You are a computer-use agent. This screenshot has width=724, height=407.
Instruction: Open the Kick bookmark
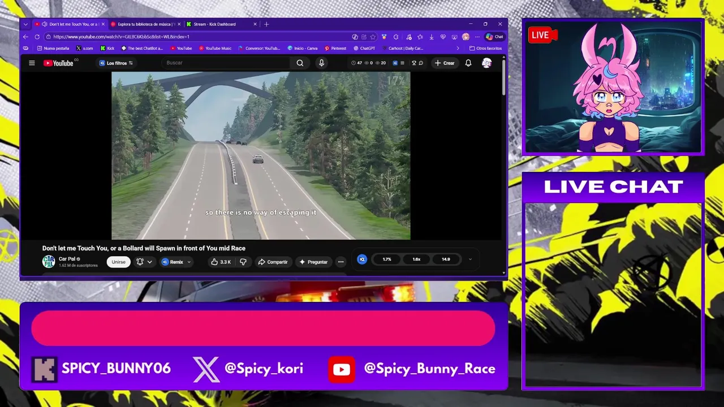[x=107, y=48]
